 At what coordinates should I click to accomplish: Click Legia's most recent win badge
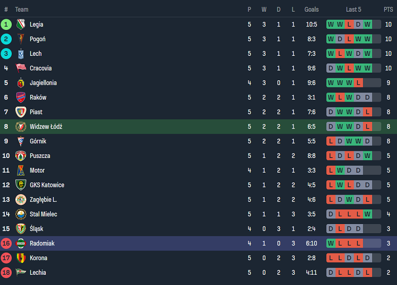pos(367,24)
